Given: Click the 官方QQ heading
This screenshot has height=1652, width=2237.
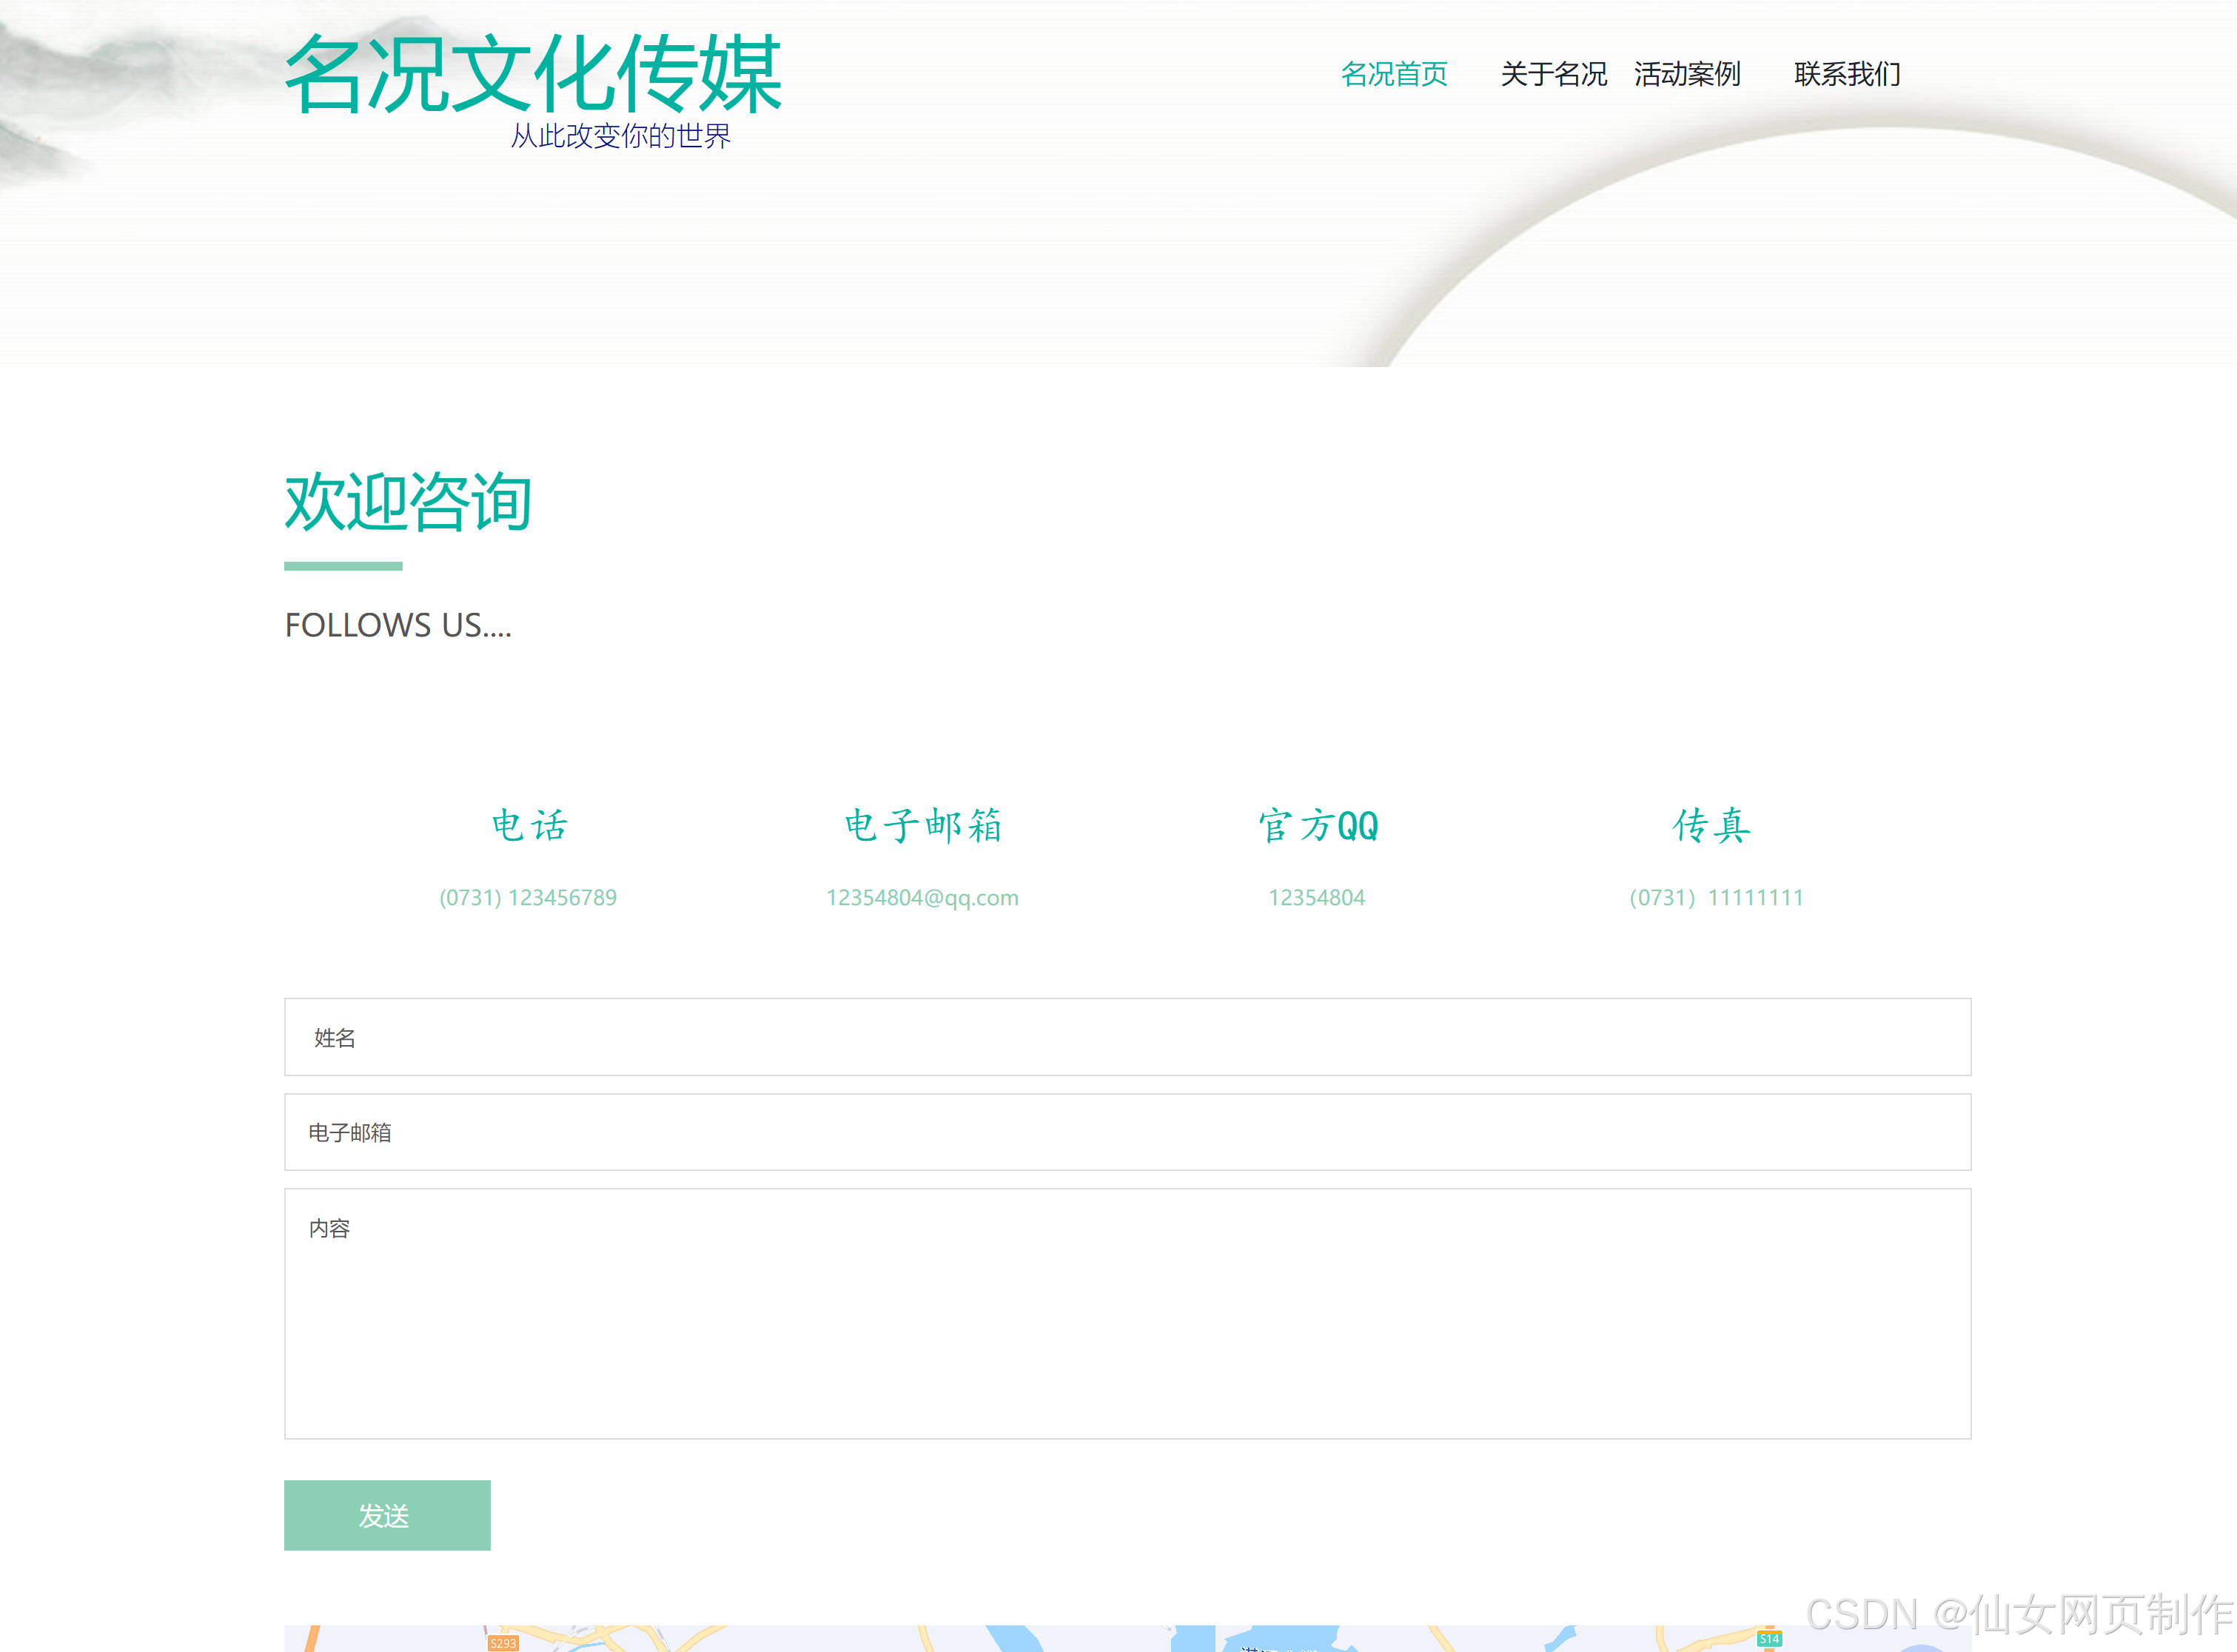Looking at the screenshot, I should [x=1317, y=826].
